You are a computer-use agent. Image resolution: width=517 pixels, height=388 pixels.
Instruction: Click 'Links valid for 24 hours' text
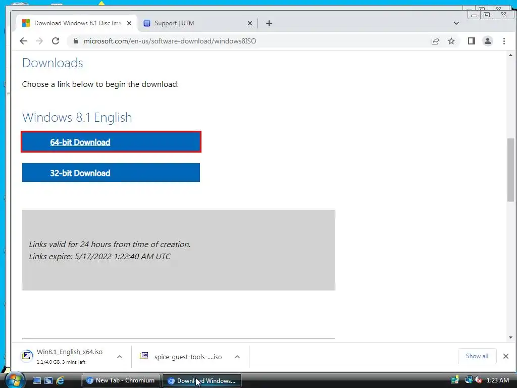click(110, 244)
